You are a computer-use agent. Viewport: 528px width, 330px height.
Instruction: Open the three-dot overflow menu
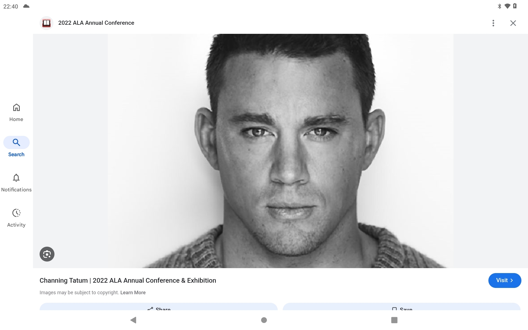pyautogui.click(x=493, y=23)
